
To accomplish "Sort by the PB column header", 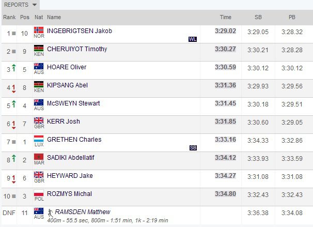I will pos(292,17).
